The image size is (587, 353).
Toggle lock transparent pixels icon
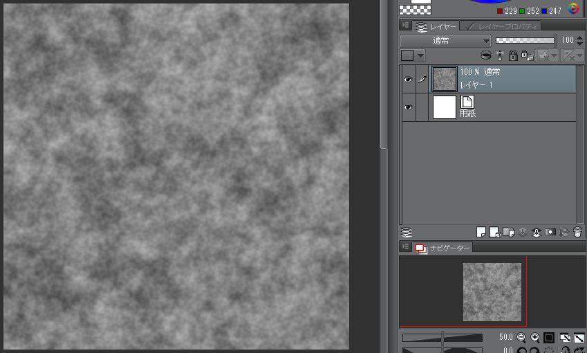[527, 56]
